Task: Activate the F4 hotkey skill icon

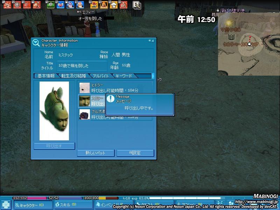Action: (x=36, y=5)
